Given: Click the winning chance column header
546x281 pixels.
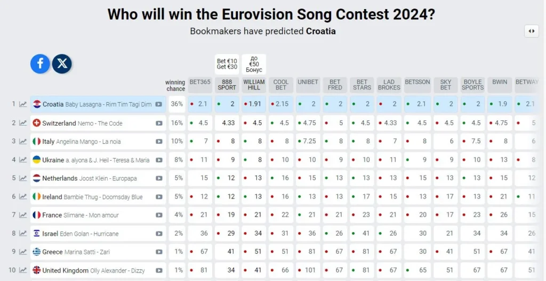Looking at the screenshot, I should pos(175,85).
